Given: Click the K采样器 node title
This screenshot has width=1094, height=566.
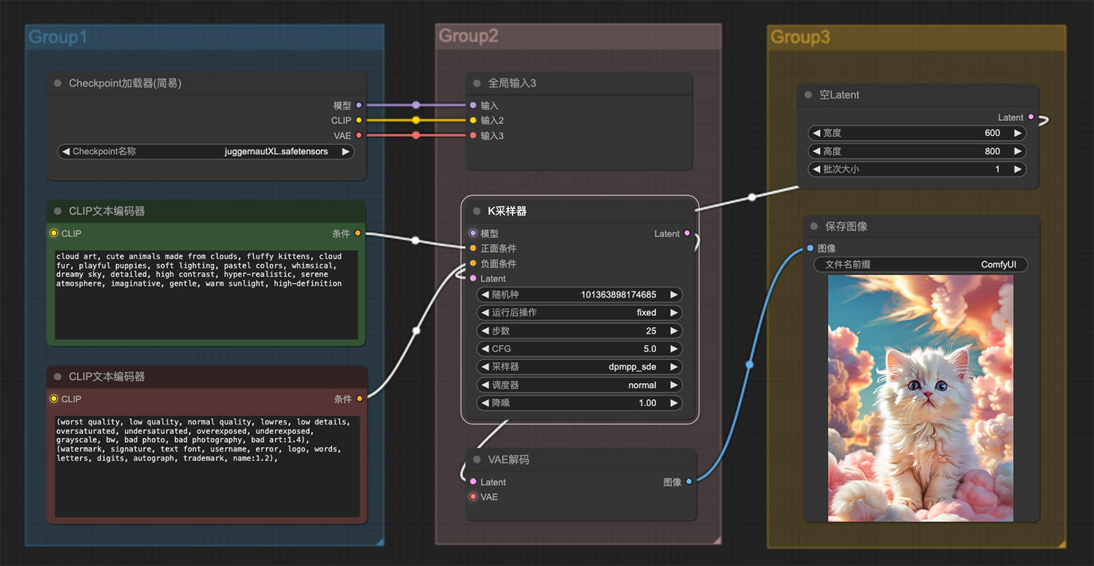Looking at the screenshot, I should click(x=507, y=211).
